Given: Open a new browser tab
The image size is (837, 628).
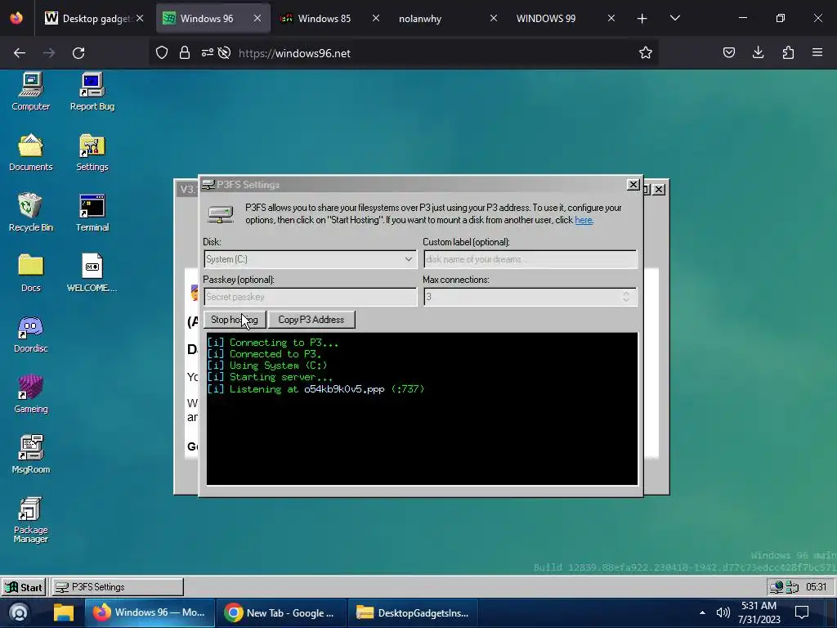Looking at the screenshot, I should pos(642,18).
